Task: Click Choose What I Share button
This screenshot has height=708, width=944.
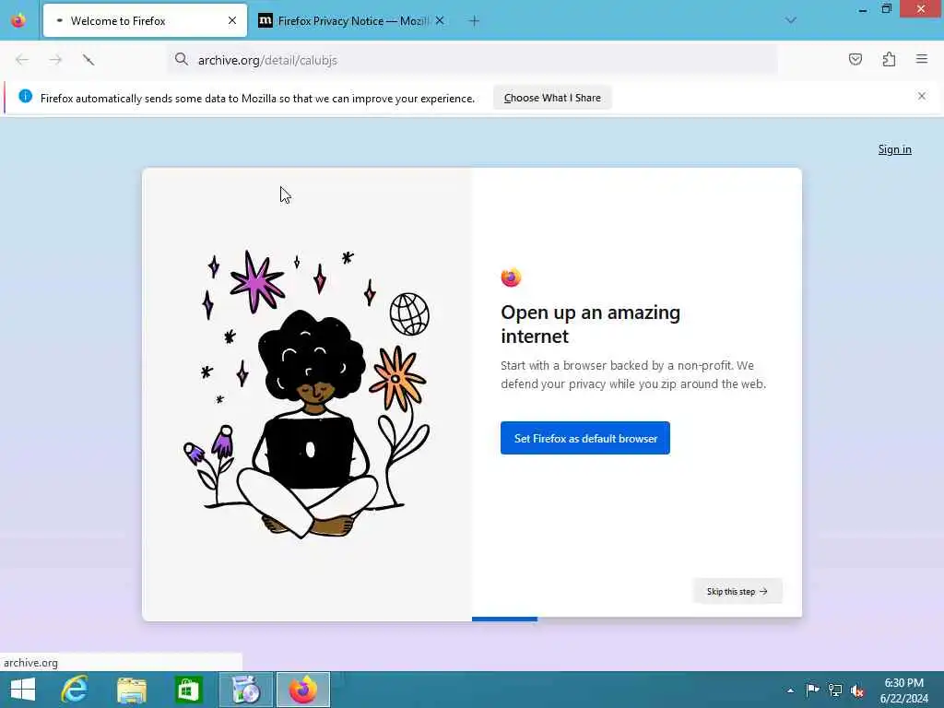Action: (552, 98)
